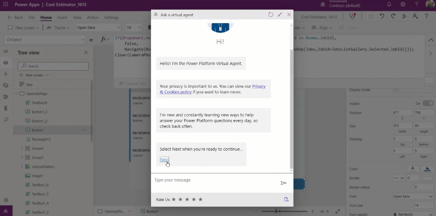
Task: Click the help question mark in purple header
Action: click(416, 4)
